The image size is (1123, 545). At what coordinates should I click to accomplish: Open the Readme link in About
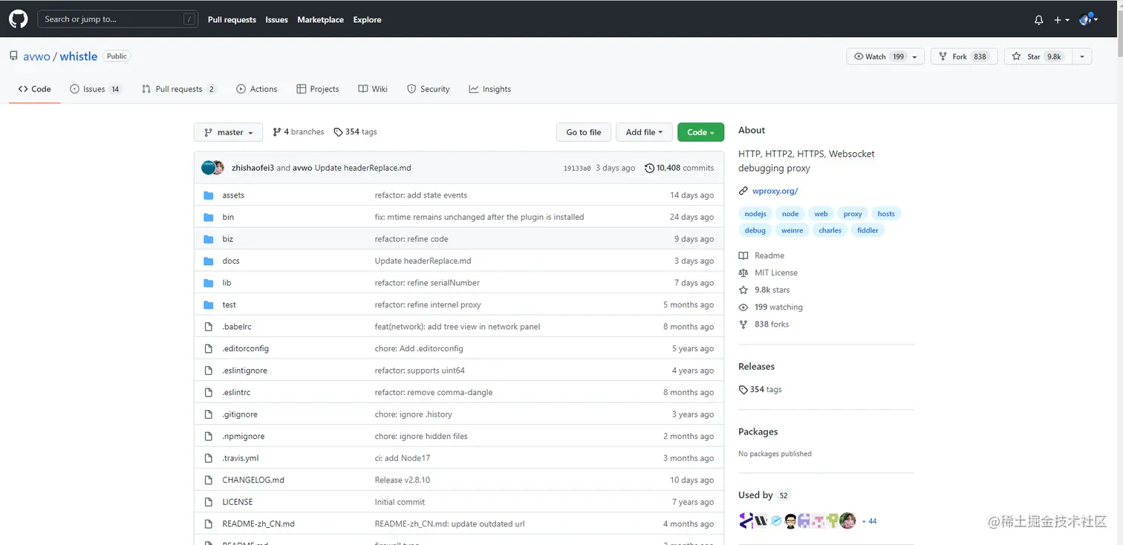tap(761, 255)
